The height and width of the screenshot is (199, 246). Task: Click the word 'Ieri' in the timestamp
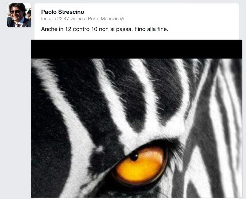(45, 19)
